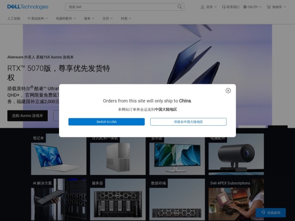Click the magnifying glass search icon
Viewport: 295px width, 221px height.
(179, 7)
